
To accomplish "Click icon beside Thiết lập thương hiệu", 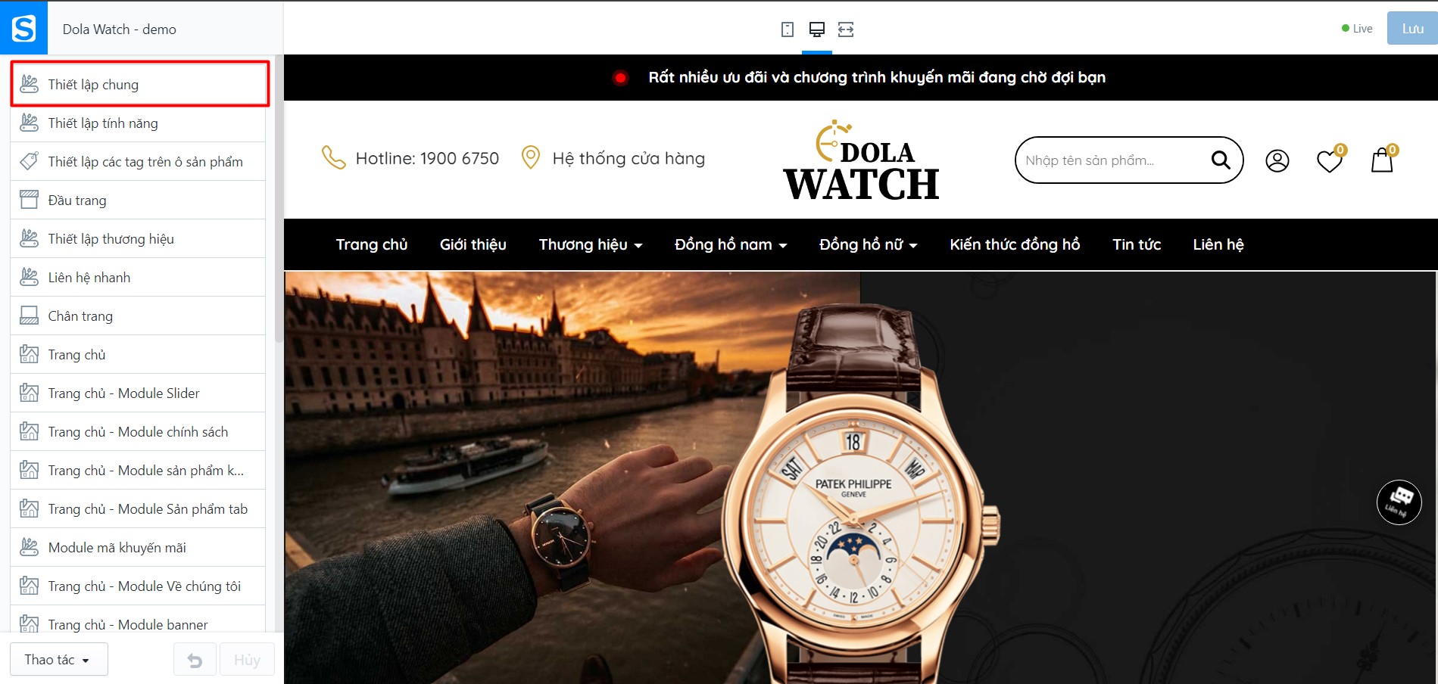I will pyautogui.click(x=29, y=238).
